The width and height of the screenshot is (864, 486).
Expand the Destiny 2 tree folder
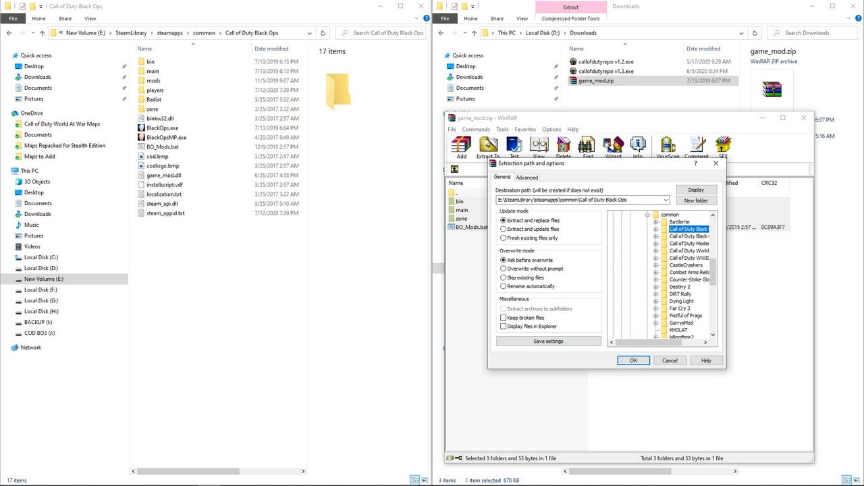coord(655,287)
